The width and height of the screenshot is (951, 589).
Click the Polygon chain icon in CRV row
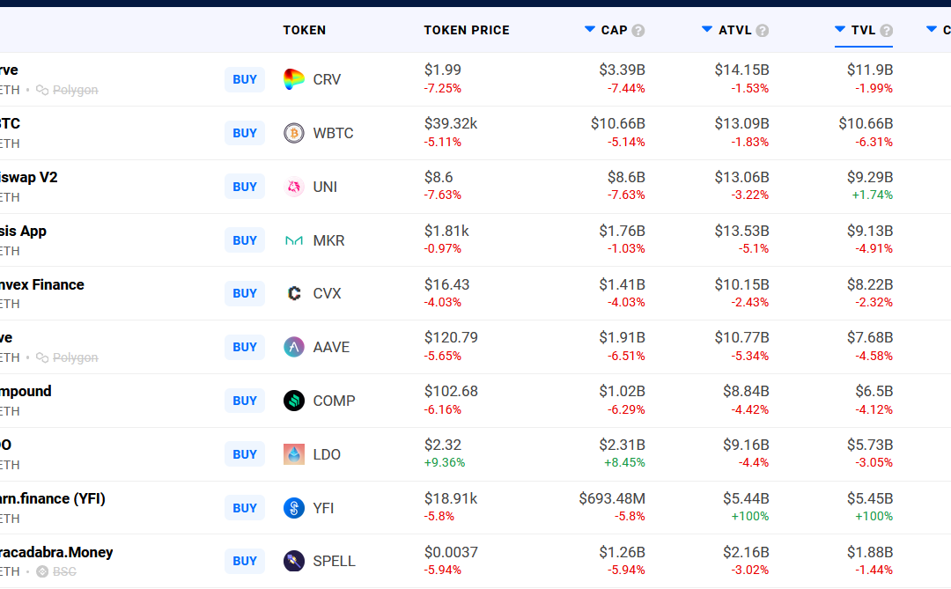click(42, 90)
